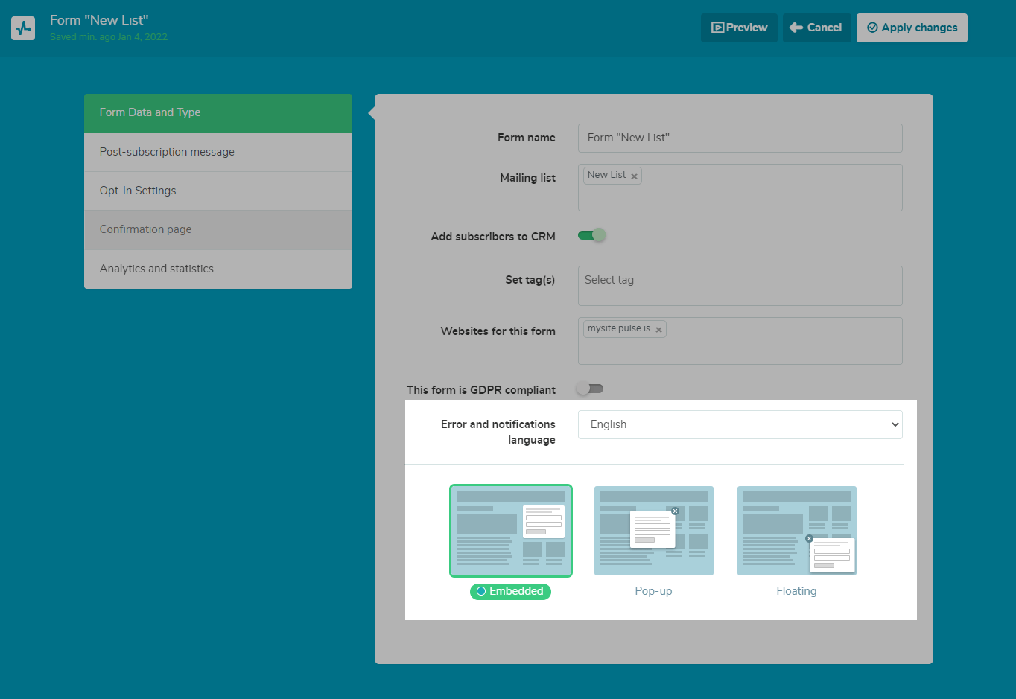1016x699 pixels.
Task: Remove the New List tag
Action: [x=634, y=176]
